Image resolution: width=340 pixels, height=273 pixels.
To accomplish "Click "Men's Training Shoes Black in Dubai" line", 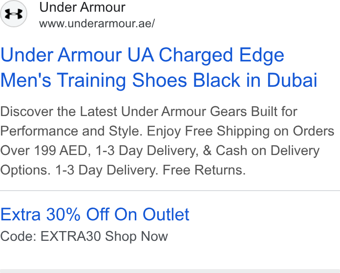I will (159, 80).
